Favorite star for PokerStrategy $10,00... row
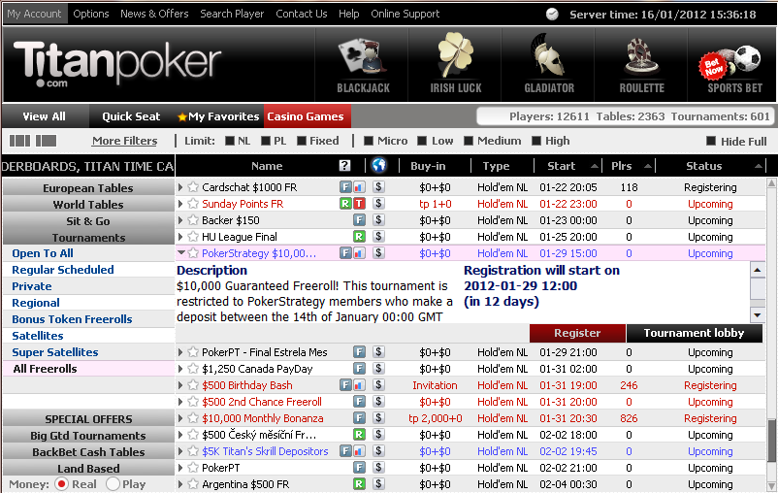Screen dimensions: 778x493 (193, 253)
